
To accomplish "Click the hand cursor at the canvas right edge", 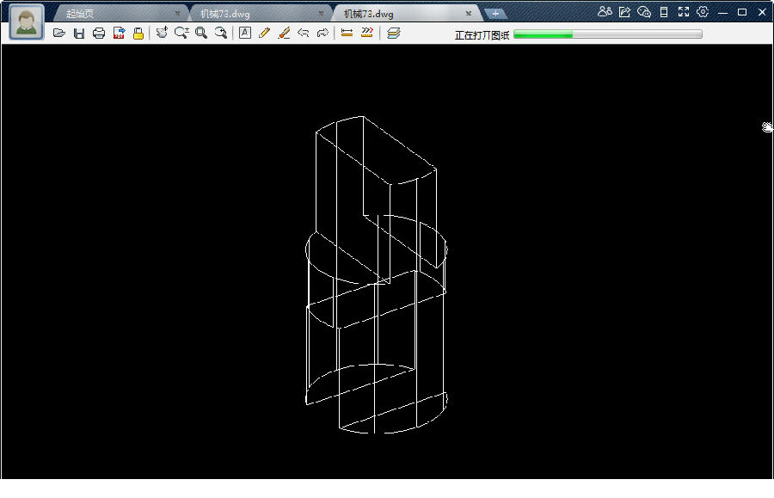I will [x=766, y=127].
